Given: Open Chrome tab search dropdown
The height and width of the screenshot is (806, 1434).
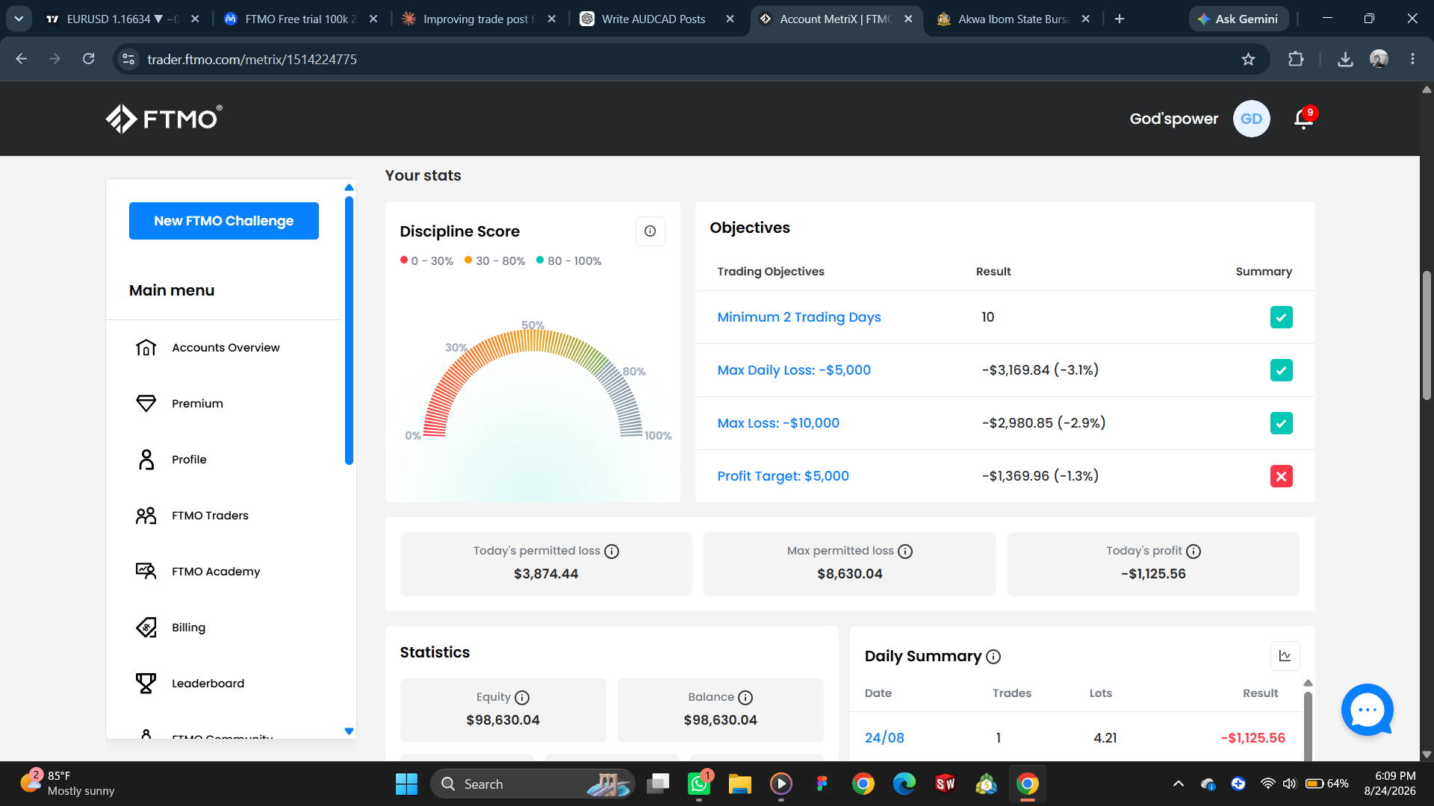Looking at the screenshot, I should coord(19,19).
